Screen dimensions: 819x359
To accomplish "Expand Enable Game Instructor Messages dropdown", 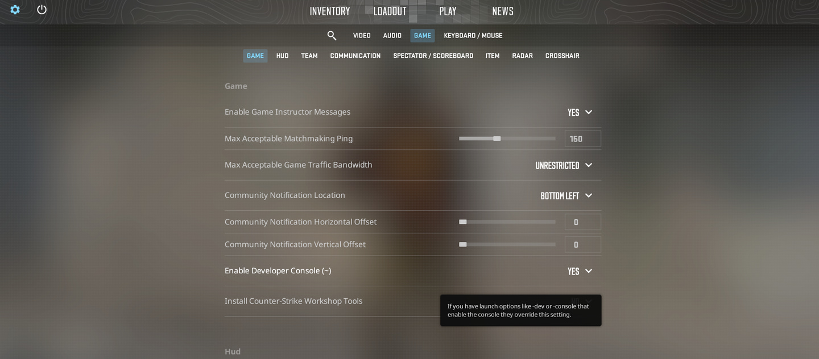I will click(580, 112).
